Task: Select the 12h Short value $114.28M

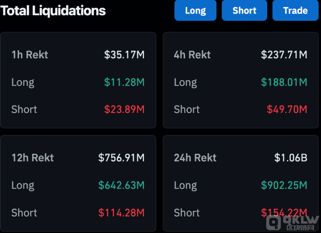Action: tap(121, 213)
